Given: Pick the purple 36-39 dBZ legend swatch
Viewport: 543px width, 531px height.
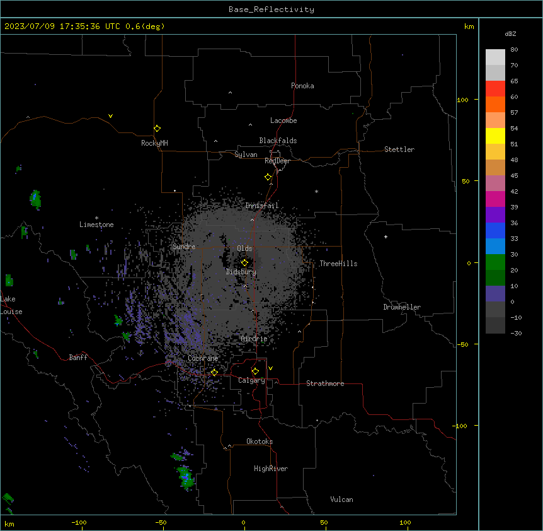Looking at the screenshot, I should click(x=495, y=215).
